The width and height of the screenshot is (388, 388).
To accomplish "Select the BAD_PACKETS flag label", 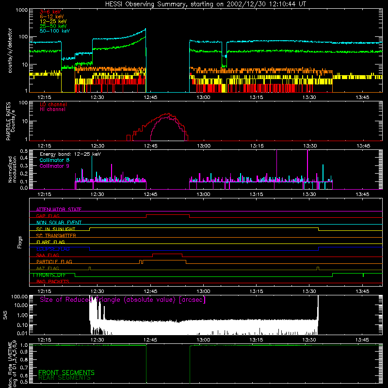I will click(x=53, y=281).
